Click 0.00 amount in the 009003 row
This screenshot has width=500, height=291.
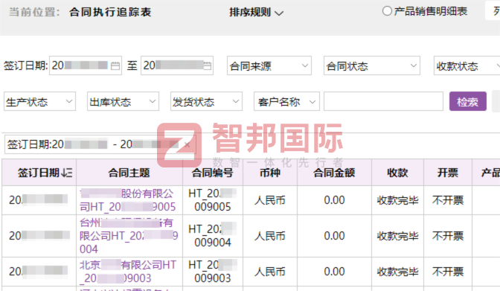point(334,272)
